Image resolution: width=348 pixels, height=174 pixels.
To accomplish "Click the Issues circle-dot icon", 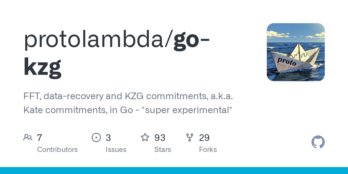I will pos(96,137).
